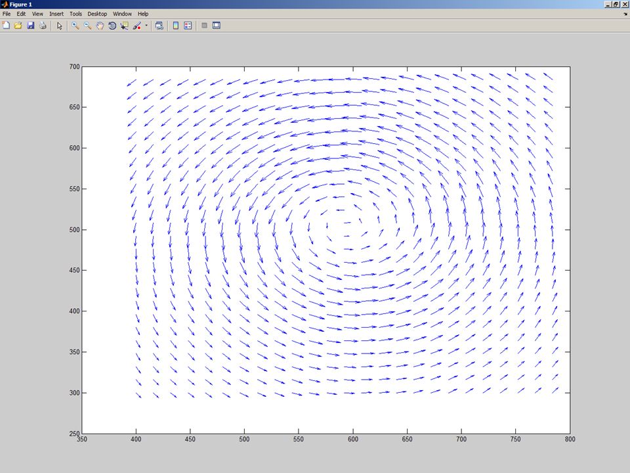Open the Insert menu
This screenshot has height=473, width=630.
click(x=56, y=14)
